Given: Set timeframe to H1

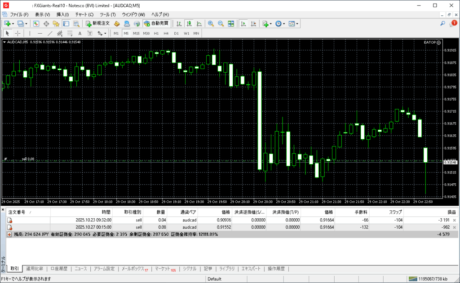Looking at the screenshot, I should (156, 33).
